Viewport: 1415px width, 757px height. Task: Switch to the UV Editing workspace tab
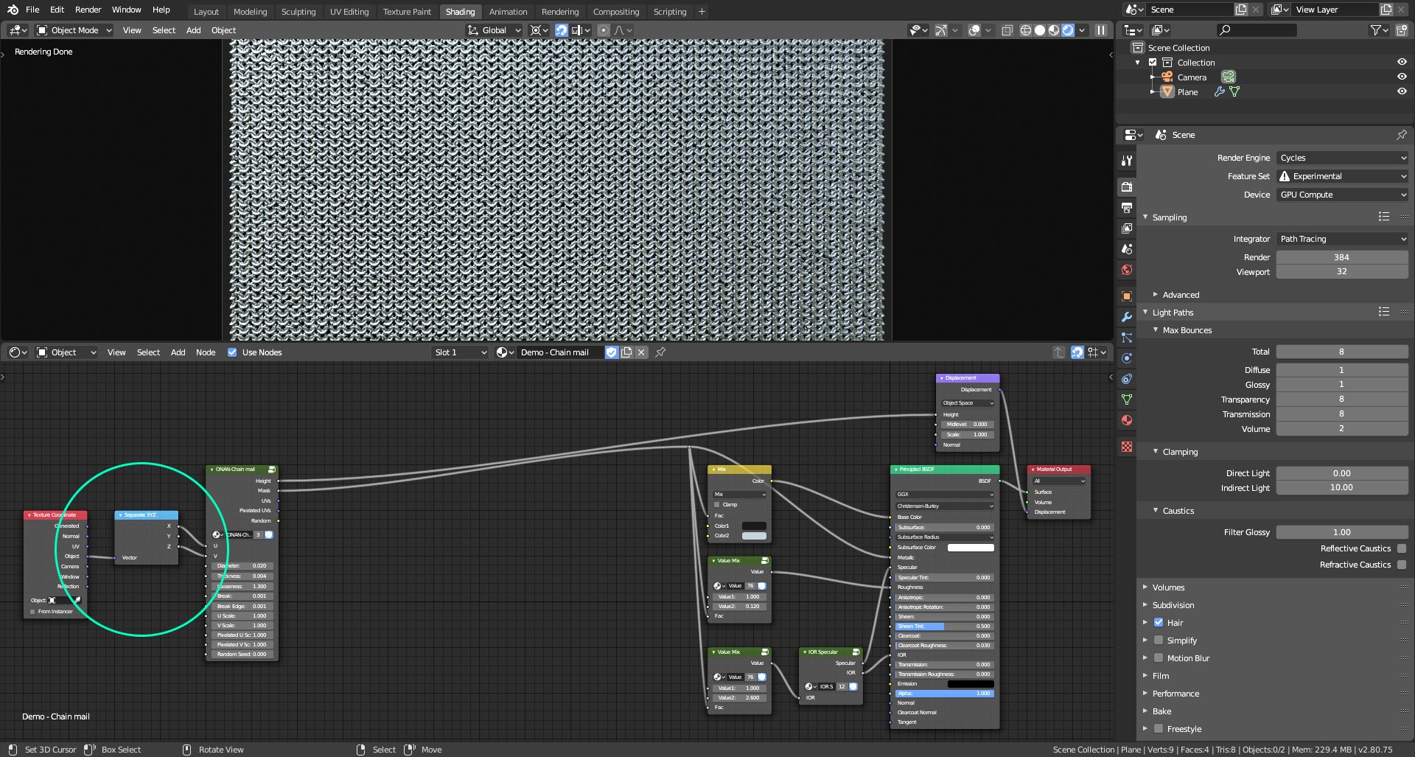coord(349,12)
